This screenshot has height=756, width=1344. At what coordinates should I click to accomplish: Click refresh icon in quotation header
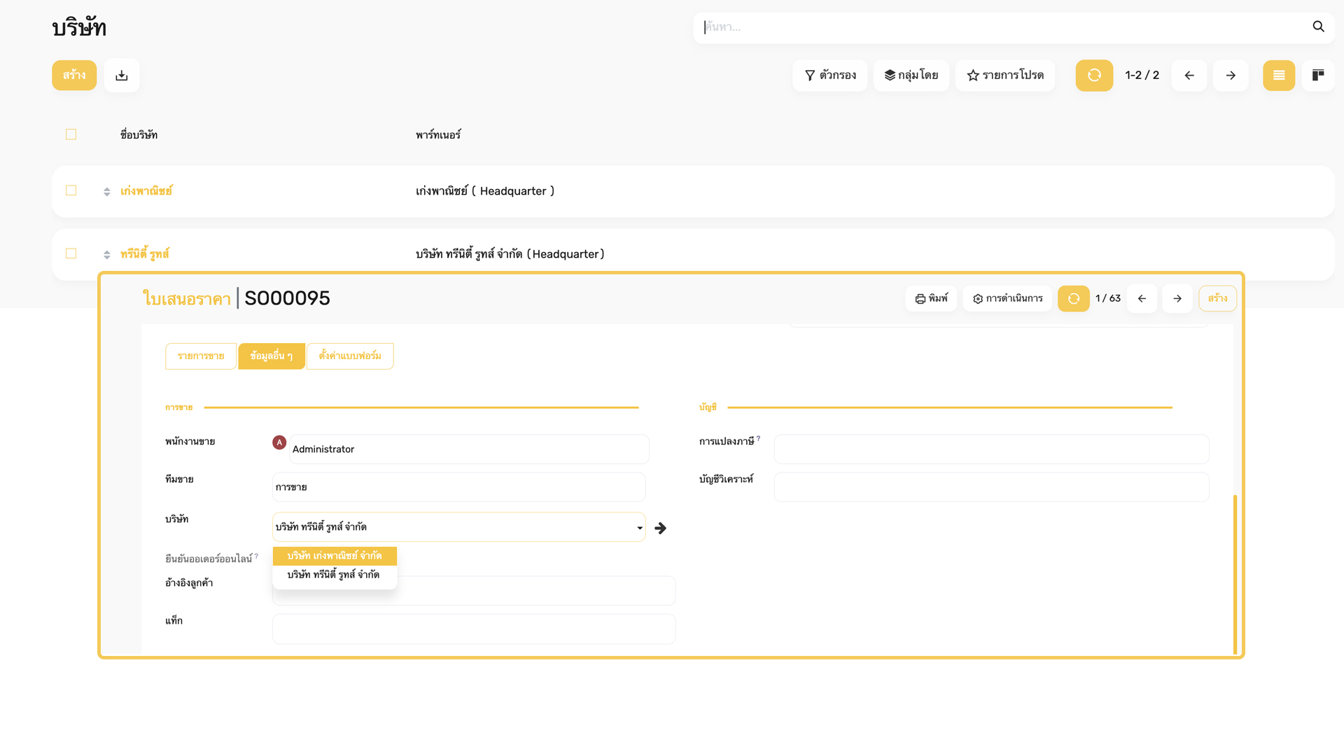1073,299
